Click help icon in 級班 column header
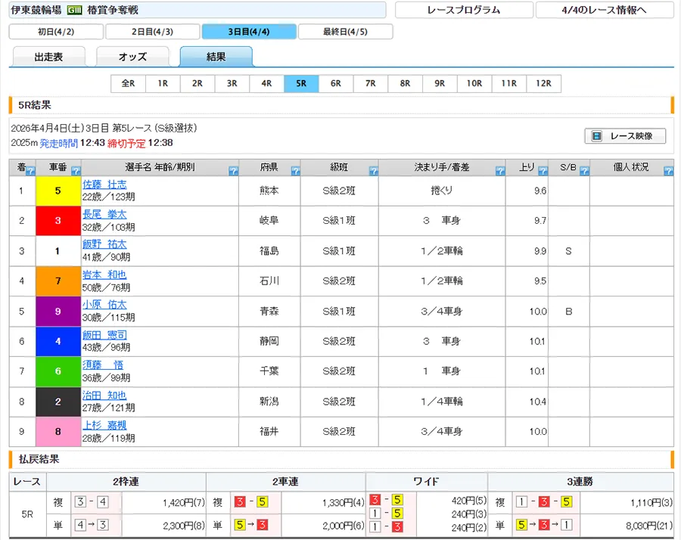The height and width of the screenshot is (540, 681). (x=372, y=172)
